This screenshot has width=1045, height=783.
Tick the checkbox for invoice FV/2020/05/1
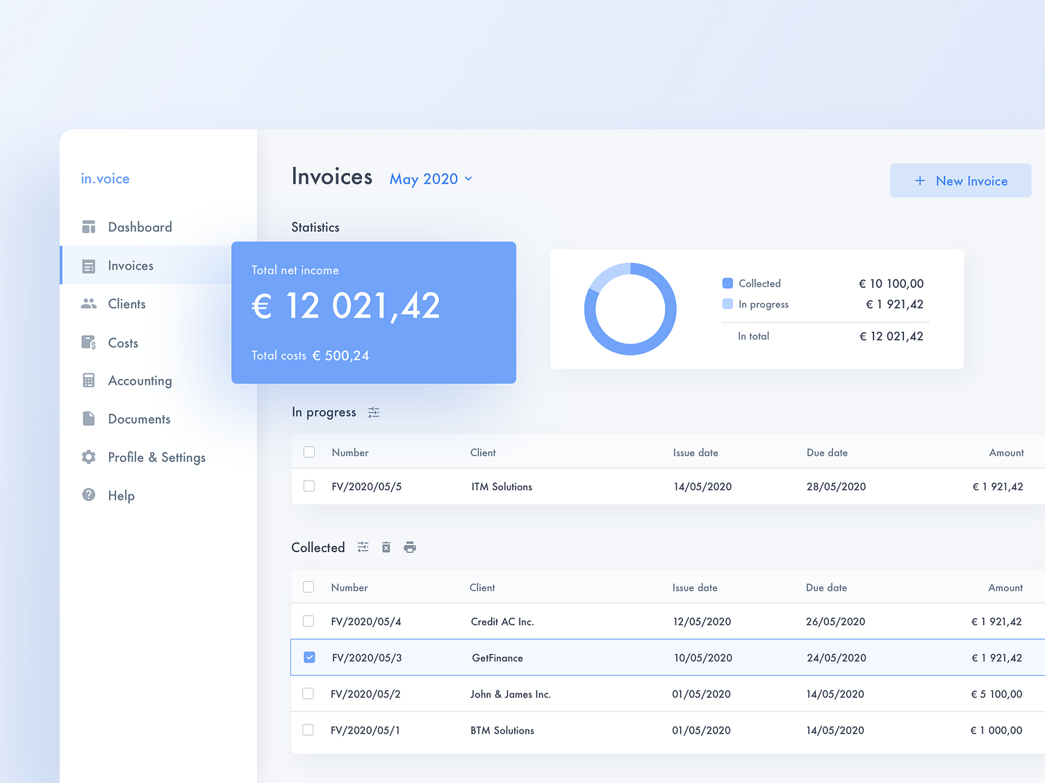pos(308,729)
